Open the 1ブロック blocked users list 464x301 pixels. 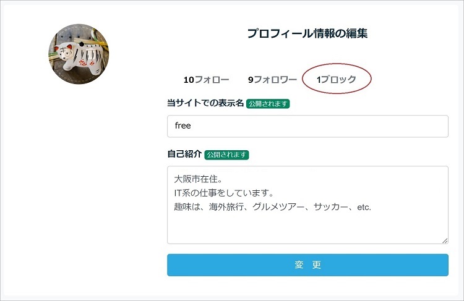coord(337,79)
